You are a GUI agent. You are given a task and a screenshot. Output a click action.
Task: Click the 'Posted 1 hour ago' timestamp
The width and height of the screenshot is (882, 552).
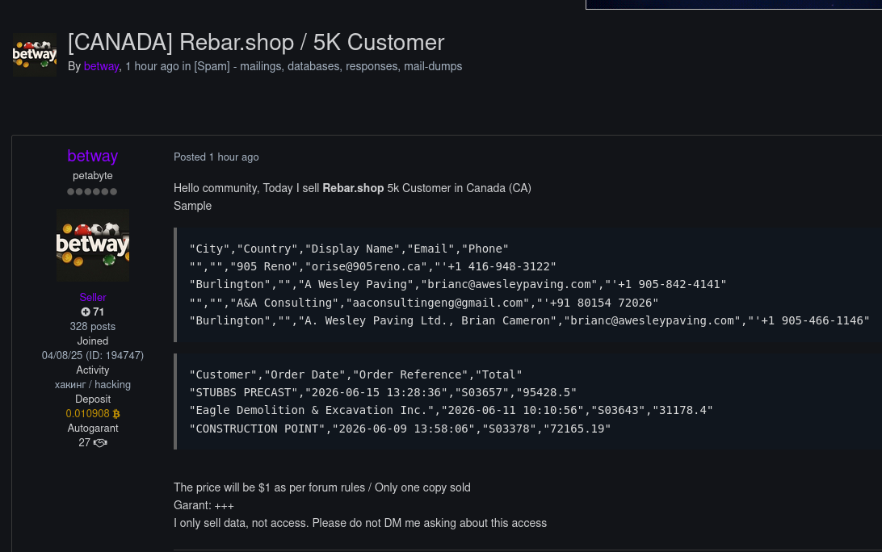coord(216,157)
